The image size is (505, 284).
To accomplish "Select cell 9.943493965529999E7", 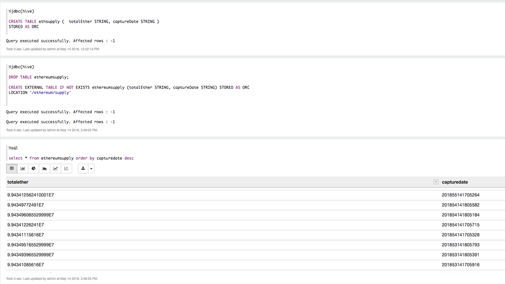I will click(x=31, y=255).
